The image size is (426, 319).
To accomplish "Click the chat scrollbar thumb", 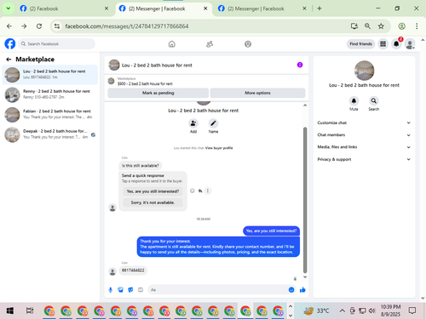I will point(305,200).
